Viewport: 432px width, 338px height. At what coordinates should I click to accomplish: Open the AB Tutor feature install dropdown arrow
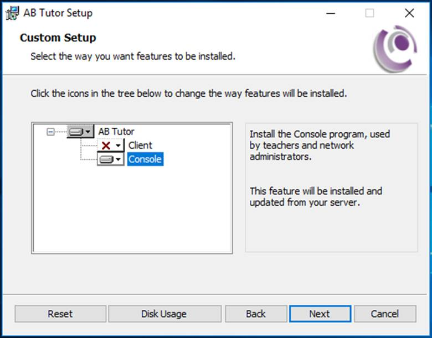88,132
